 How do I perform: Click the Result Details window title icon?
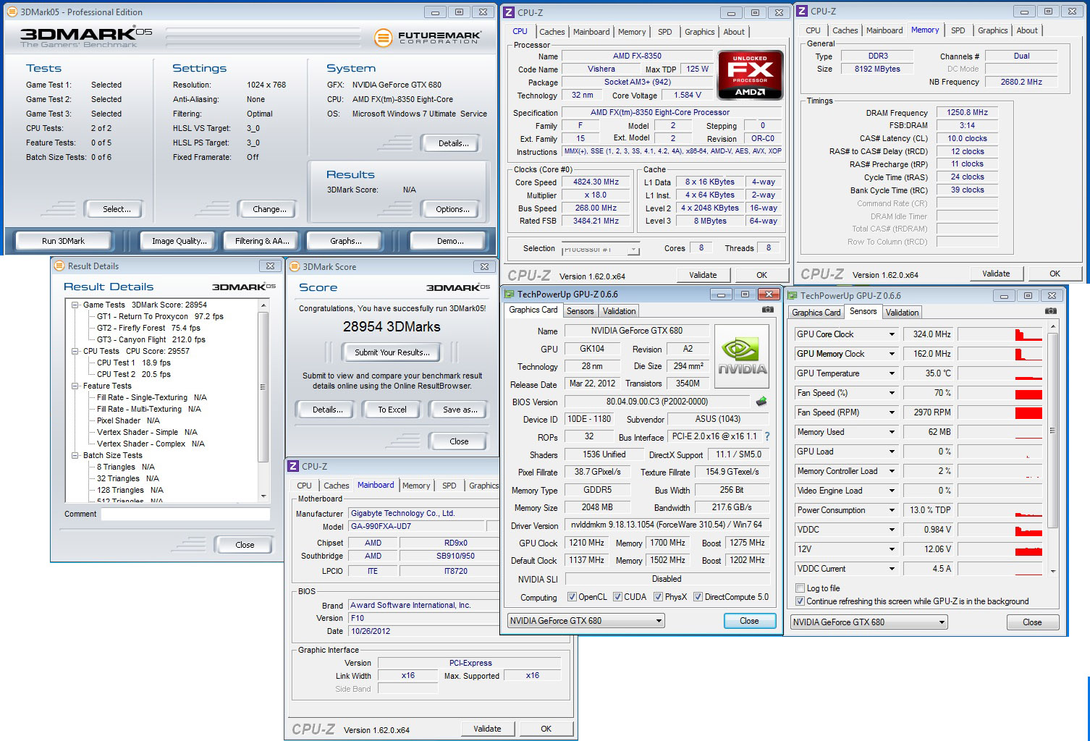point(59,266)
